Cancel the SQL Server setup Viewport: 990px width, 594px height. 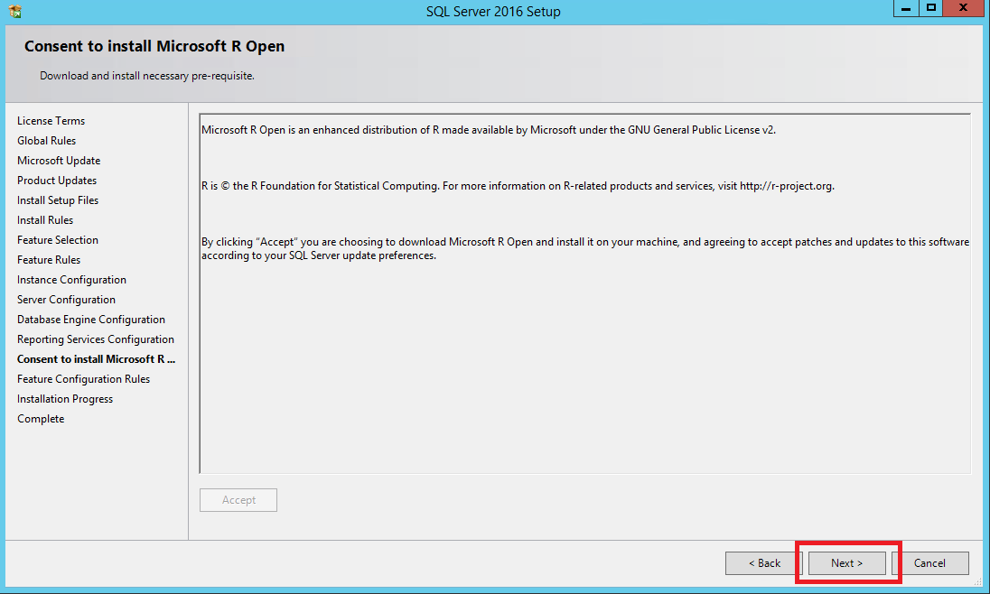930,563
